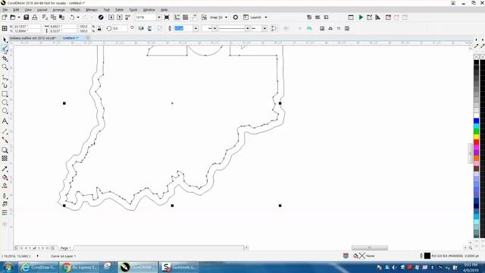Screen dimensions: 485x273
Task: Select the Shape tool in toolbox
Action: point(5,49)
